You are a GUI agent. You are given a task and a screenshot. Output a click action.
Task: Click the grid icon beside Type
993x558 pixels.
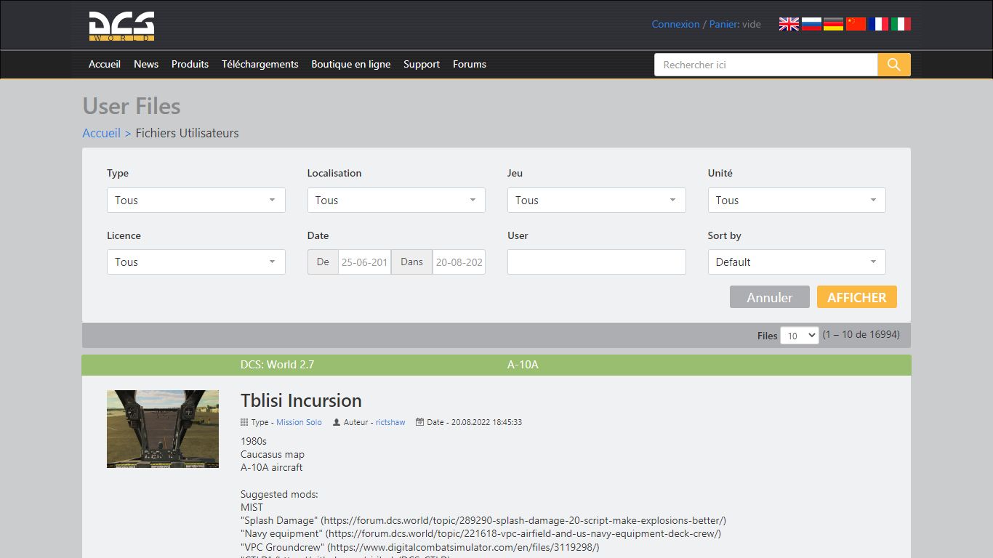(x=244, y=422)
